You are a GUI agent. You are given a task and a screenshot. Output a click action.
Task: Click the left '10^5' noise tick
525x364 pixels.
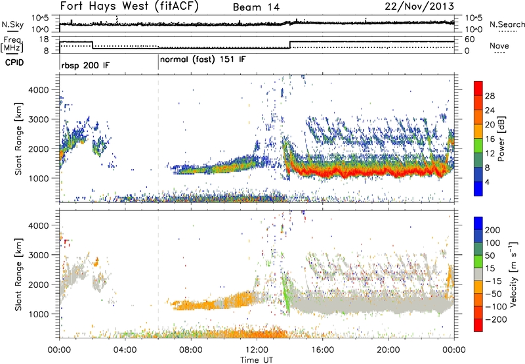pyautogui.click(x=40, y=18)
